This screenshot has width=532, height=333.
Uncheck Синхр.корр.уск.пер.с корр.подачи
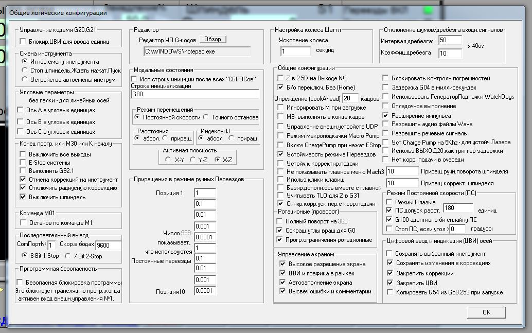point(280,203)
